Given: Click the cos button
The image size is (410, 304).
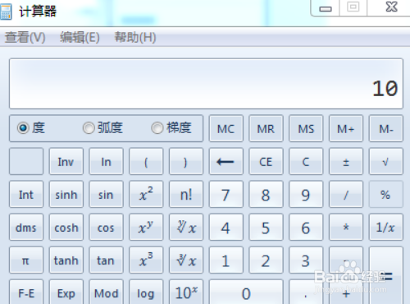Looking at the screenshot, I should tap(106, 228).
